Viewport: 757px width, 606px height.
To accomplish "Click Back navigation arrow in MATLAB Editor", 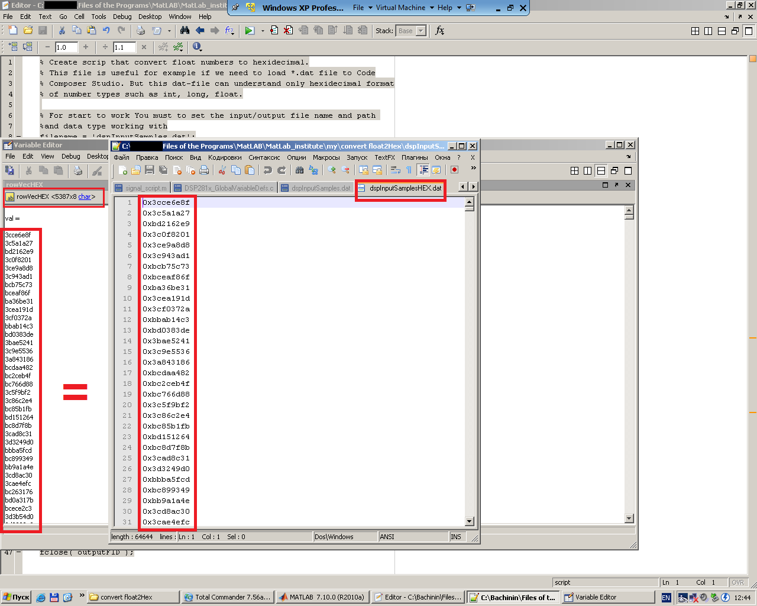I will click(x=200, y=30).
